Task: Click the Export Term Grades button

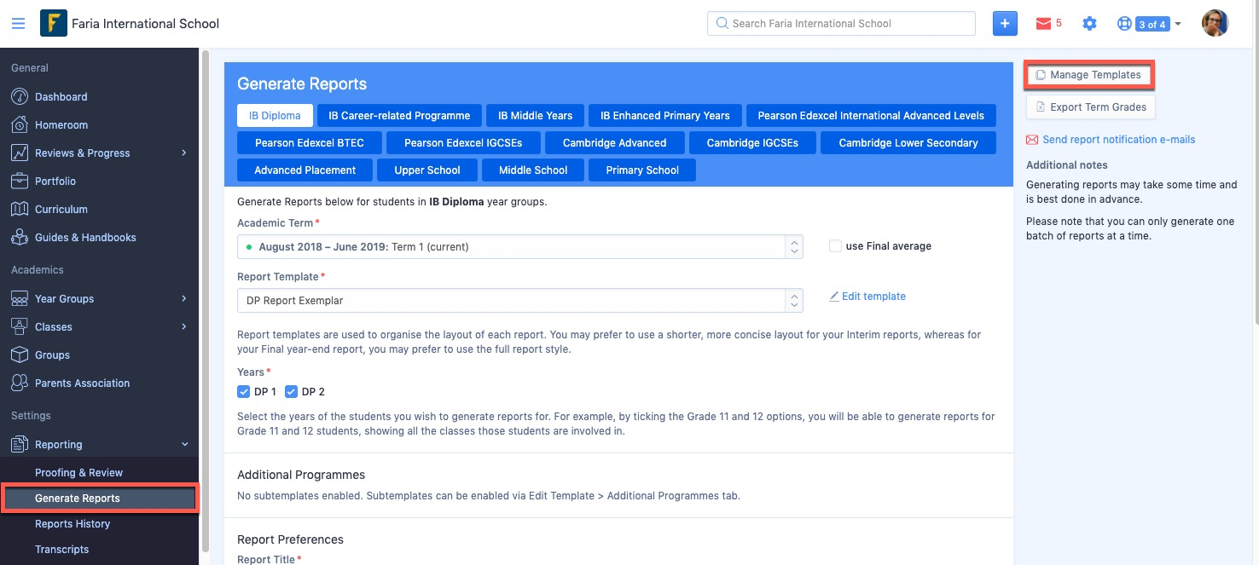Action: (x=1091, y=107)
